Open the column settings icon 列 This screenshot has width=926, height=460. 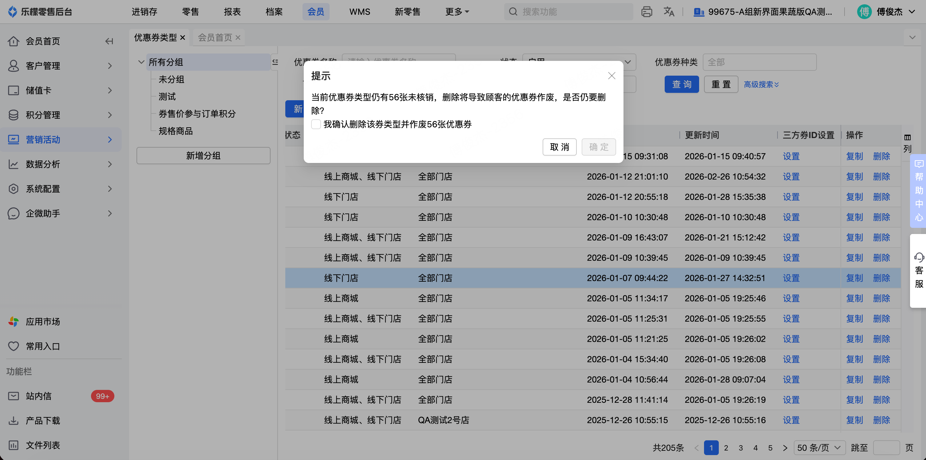pyautogui.click(x=907, y=142)
